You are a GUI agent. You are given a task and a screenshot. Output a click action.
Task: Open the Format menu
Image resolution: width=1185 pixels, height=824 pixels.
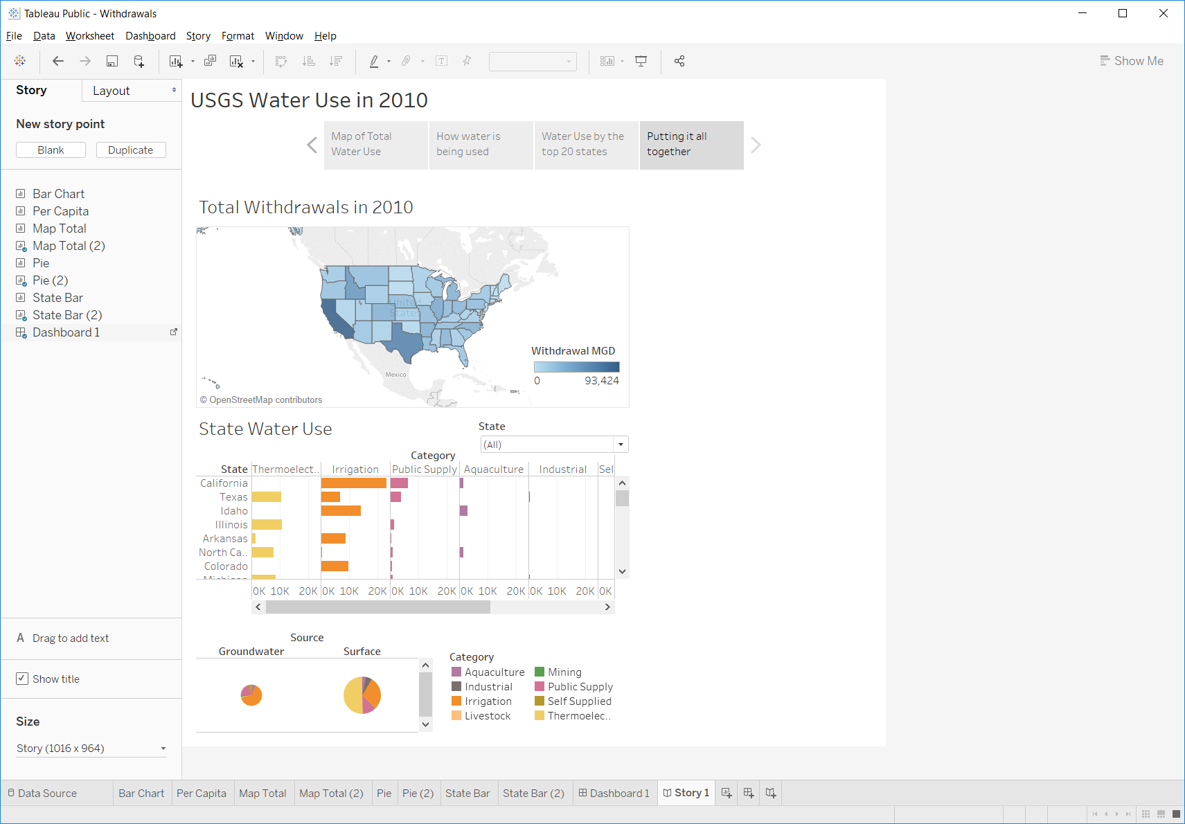[x=238, y=36]
